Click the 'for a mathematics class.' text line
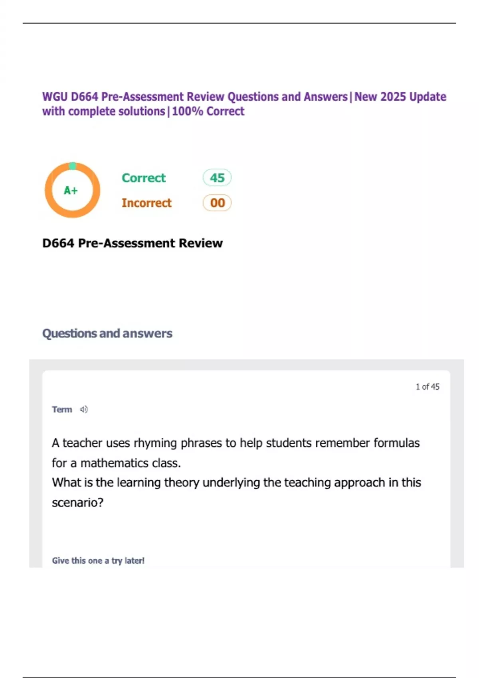This screenshot has height=678, width=479. [x=116, y=463]
